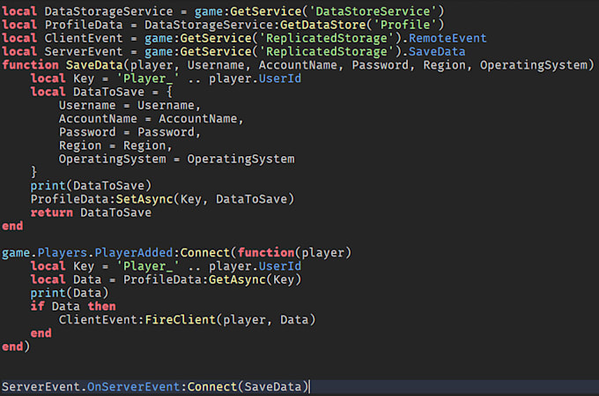Screen dimensions: 599x396
Task: Click OperatingSystem parameter in SaveData function signature
Action: (x=533, y=65)
